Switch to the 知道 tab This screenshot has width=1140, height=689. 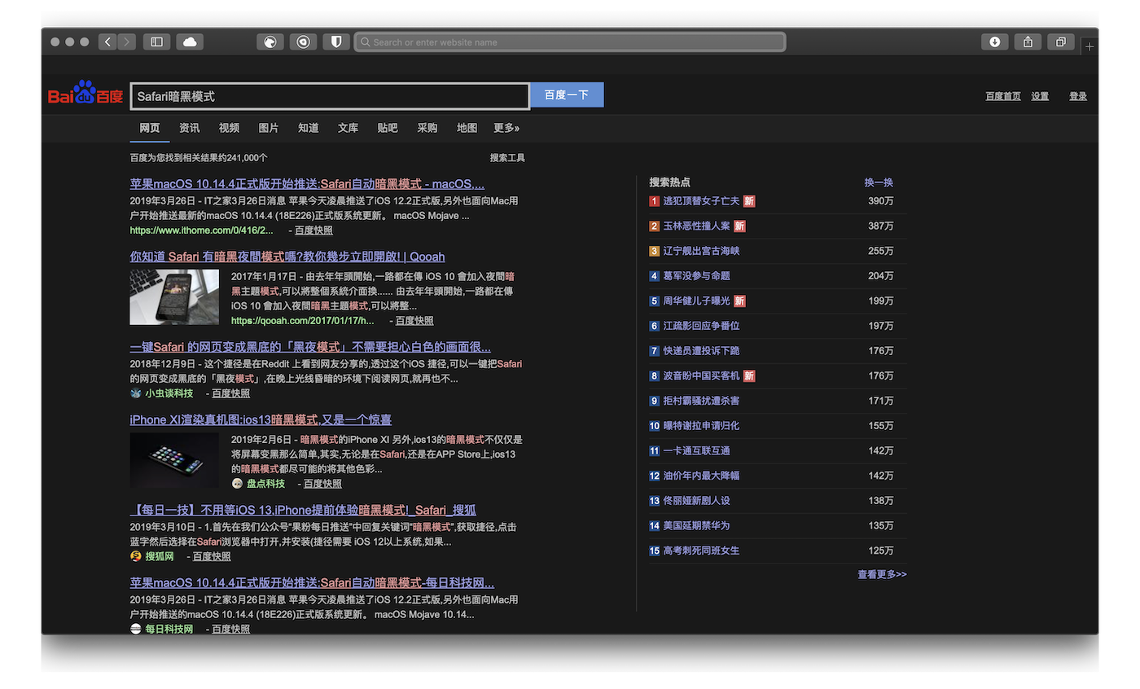[308, 128]
